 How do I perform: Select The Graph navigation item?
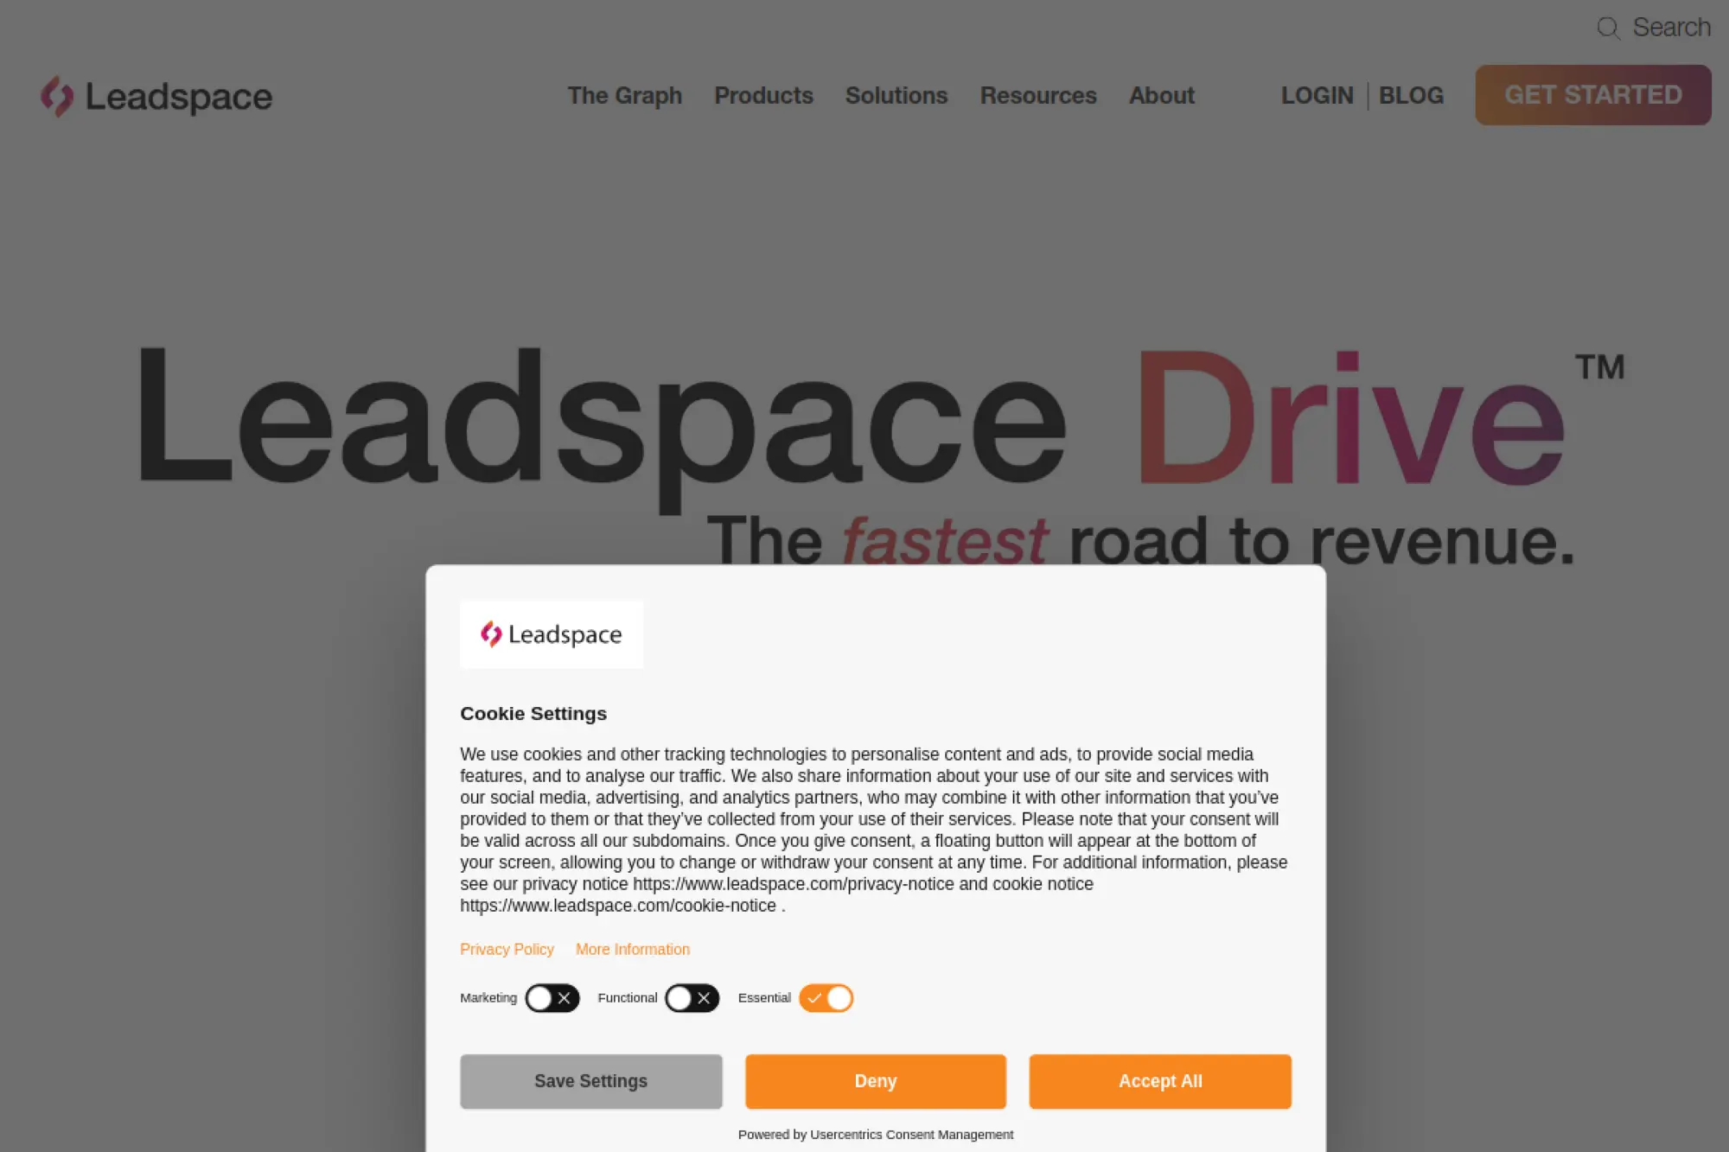pyautogui.click(x=624, y=96)
